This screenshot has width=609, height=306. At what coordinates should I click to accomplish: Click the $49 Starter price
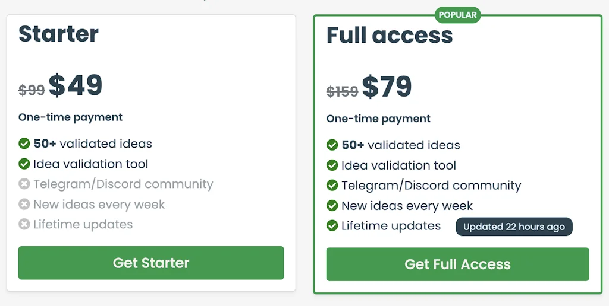click(x=76, y=85)
